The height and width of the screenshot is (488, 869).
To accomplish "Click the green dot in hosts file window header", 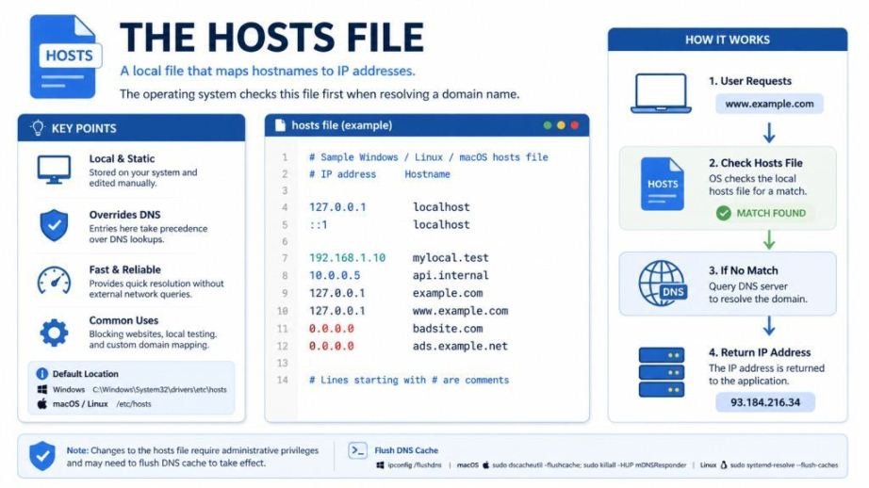I will tap(548, 125).
